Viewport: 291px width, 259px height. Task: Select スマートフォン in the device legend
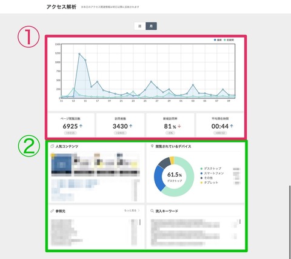click(212, 173)
